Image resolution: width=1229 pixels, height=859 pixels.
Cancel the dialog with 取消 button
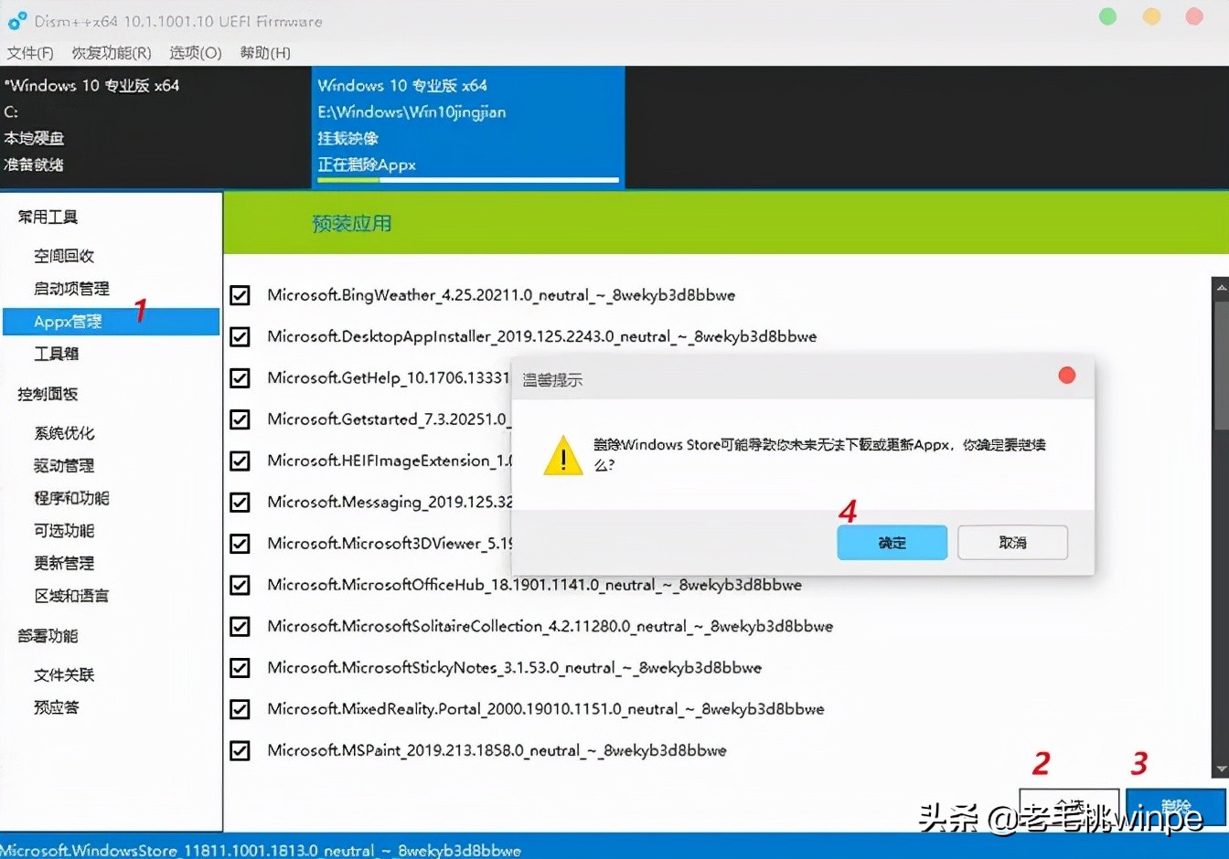(x=1012, y=543)
